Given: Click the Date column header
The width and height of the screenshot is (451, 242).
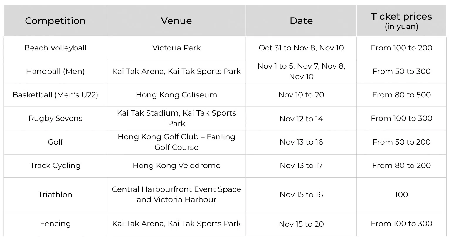Looking at the screenshot, I should [301, 21].
